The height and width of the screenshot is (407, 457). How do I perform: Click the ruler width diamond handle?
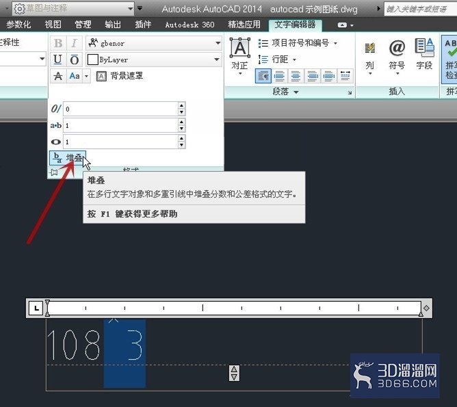click(x=426, y=308)
